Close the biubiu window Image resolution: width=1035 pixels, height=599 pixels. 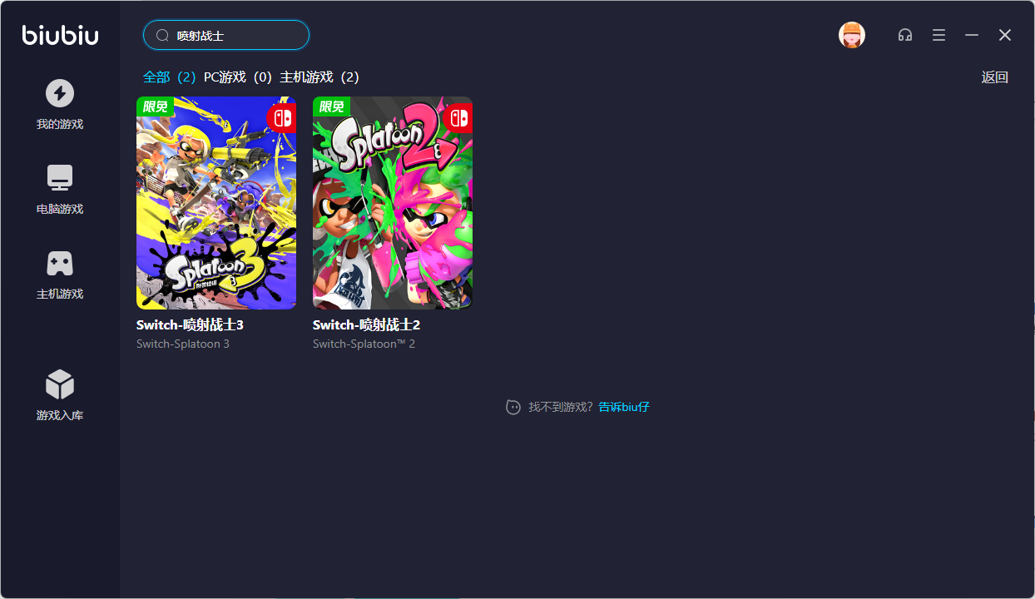[1005, 35]
